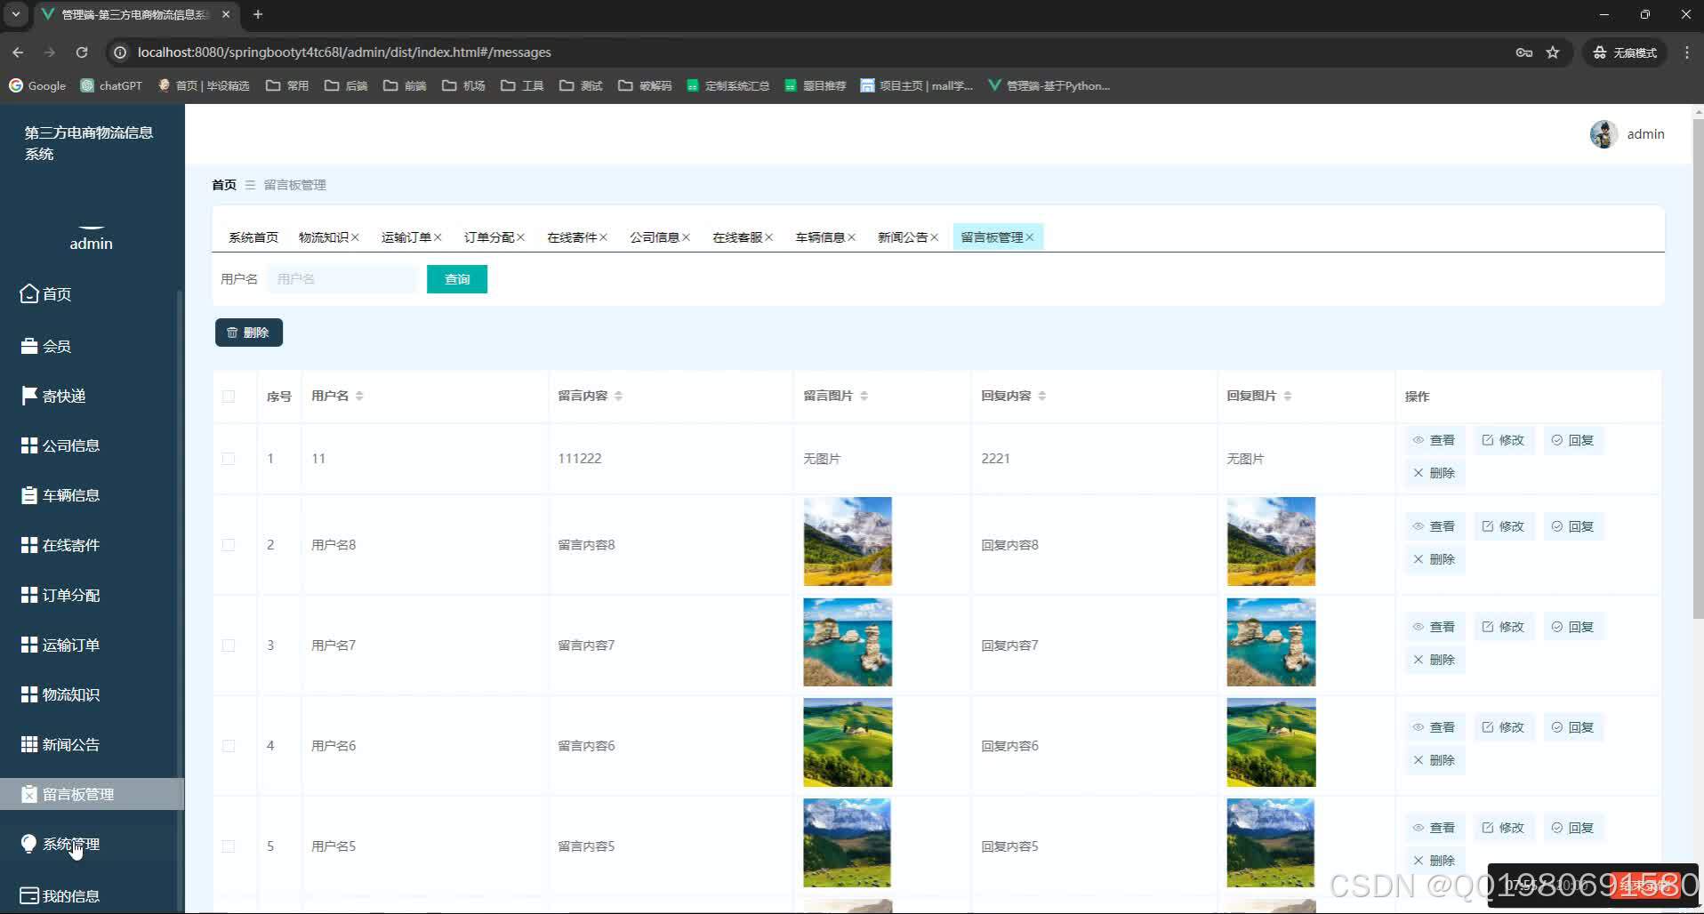Select the checkbox for row 1

[229, 459]
